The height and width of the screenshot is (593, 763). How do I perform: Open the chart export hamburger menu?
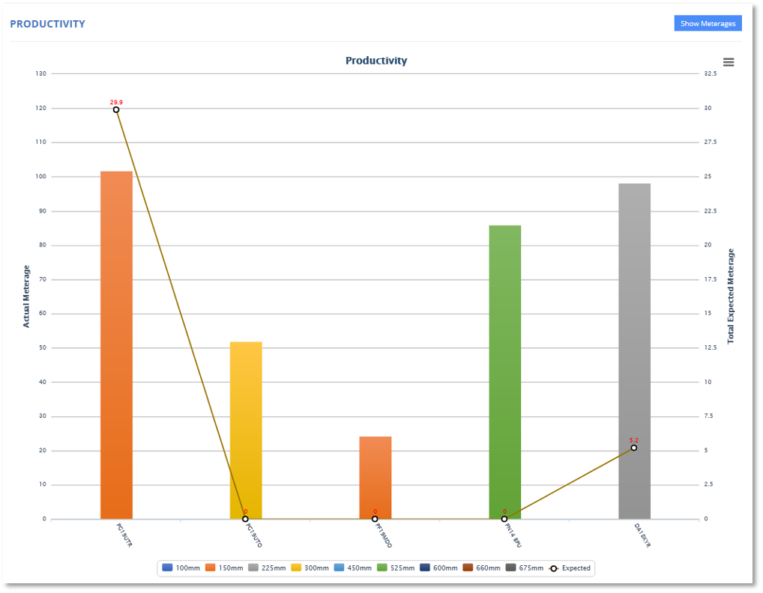[728, 62]
